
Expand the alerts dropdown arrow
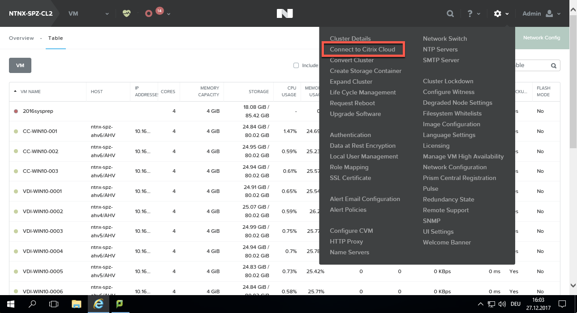pyautogui.click(x=168, y=13)
